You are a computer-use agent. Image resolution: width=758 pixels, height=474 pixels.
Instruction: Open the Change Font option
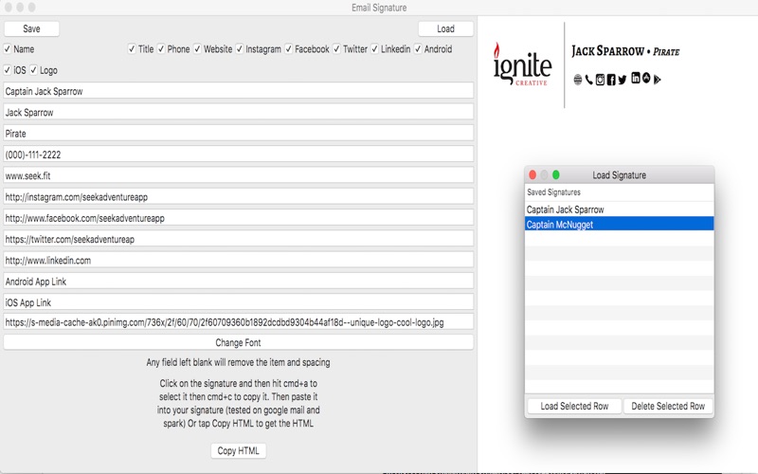[238, 343]
